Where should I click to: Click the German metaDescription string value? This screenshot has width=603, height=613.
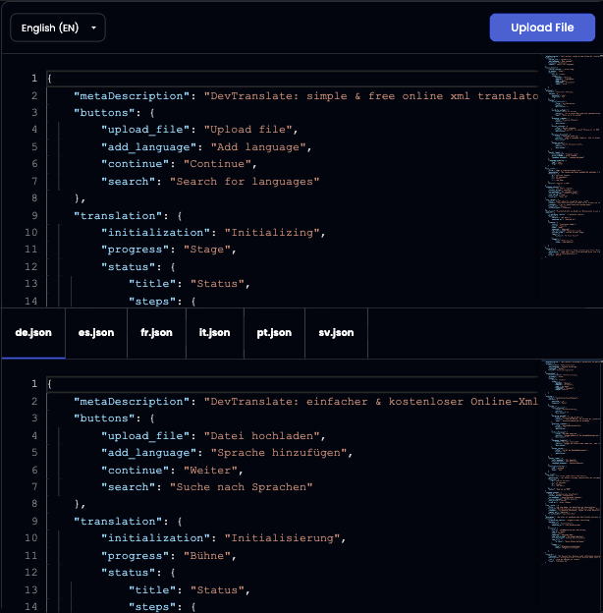tap(371, 402)
